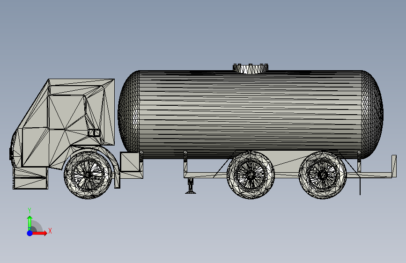Select the trailer's rearmost wheel
This screenshot has width=406, height=263.
click(323, 175)
